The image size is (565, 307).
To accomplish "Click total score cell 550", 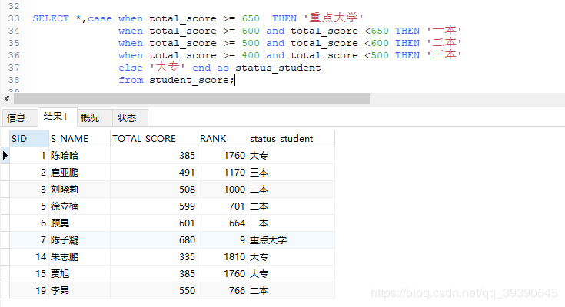I will [x=154, y=291].
